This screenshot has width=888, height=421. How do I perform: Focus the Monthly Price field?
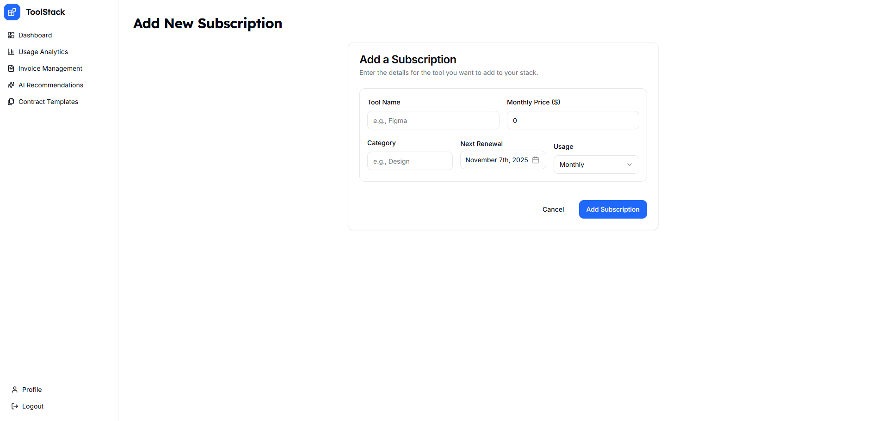(x=573, y=120)
